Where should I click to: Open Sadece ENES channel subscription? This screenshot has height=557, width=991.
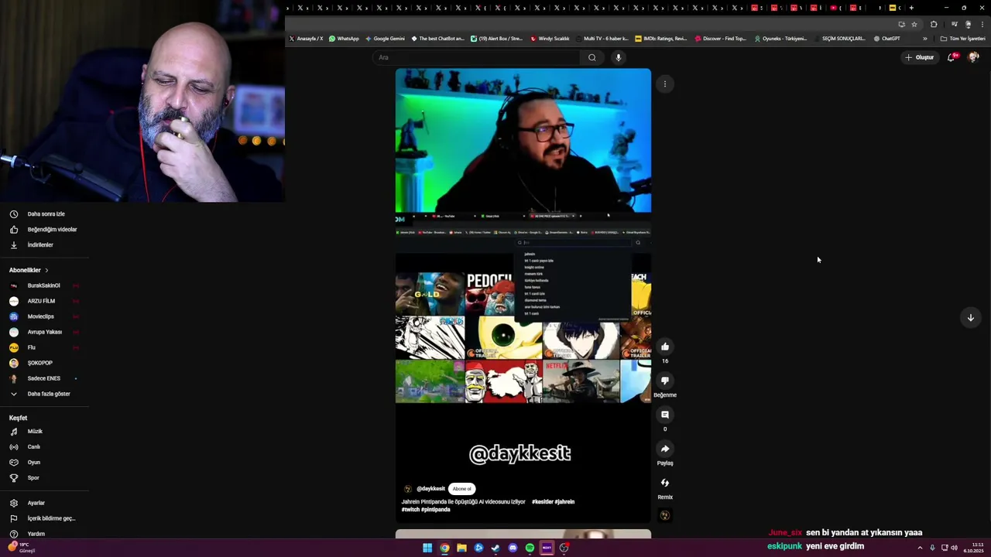(45, 378)
